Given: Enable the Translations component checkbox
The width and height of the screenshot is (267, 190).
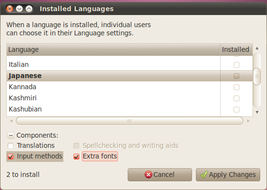Looking at the screenshot, I should click(x=11, y=146).
